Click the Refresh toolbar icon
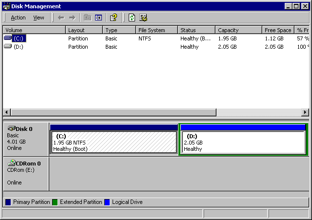312x220 pixels. pos(132,18)
